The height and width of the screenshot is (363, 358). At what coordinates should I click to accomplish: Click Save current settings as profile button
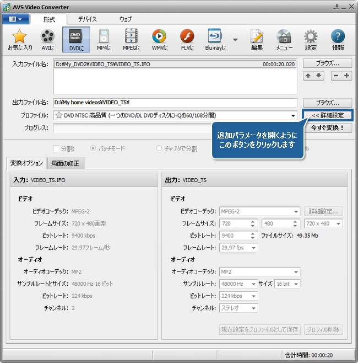point(259,329)
